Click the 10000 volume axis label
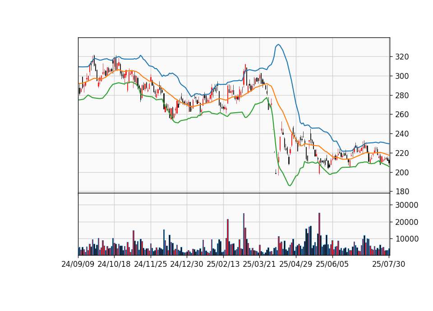The image size is (433, 311). [x=406, y=239]
